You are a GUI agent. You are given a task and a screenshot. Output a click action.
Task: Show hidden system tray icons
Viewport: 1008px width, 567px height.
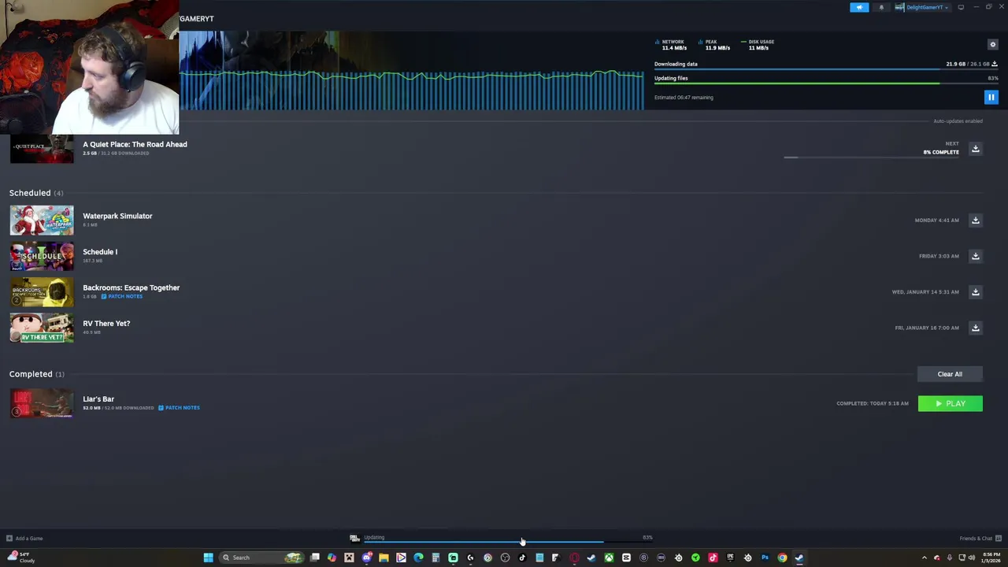click(925, 558)
